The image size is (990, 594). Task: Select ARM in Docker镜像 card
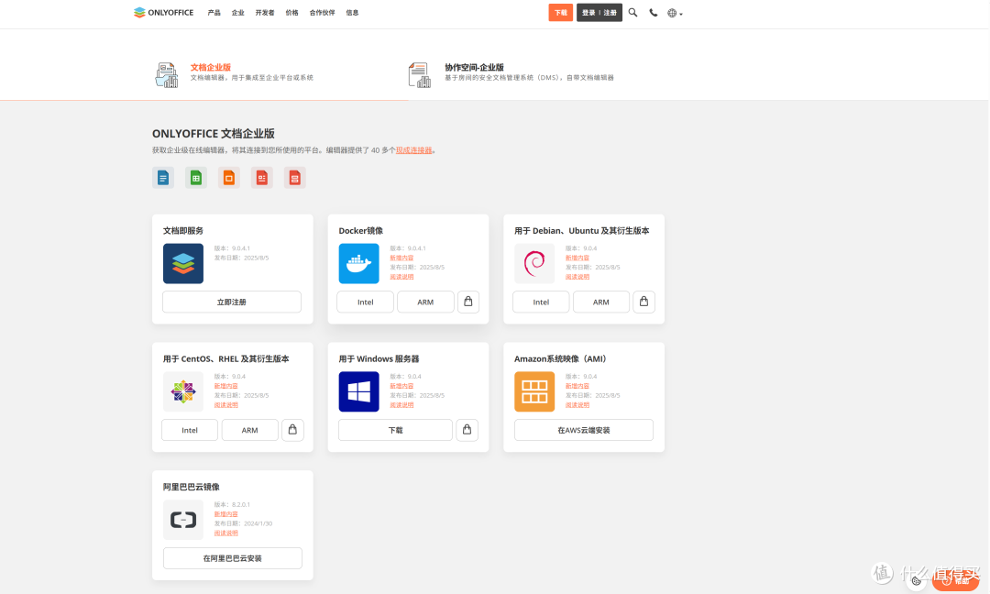point(425,302)
